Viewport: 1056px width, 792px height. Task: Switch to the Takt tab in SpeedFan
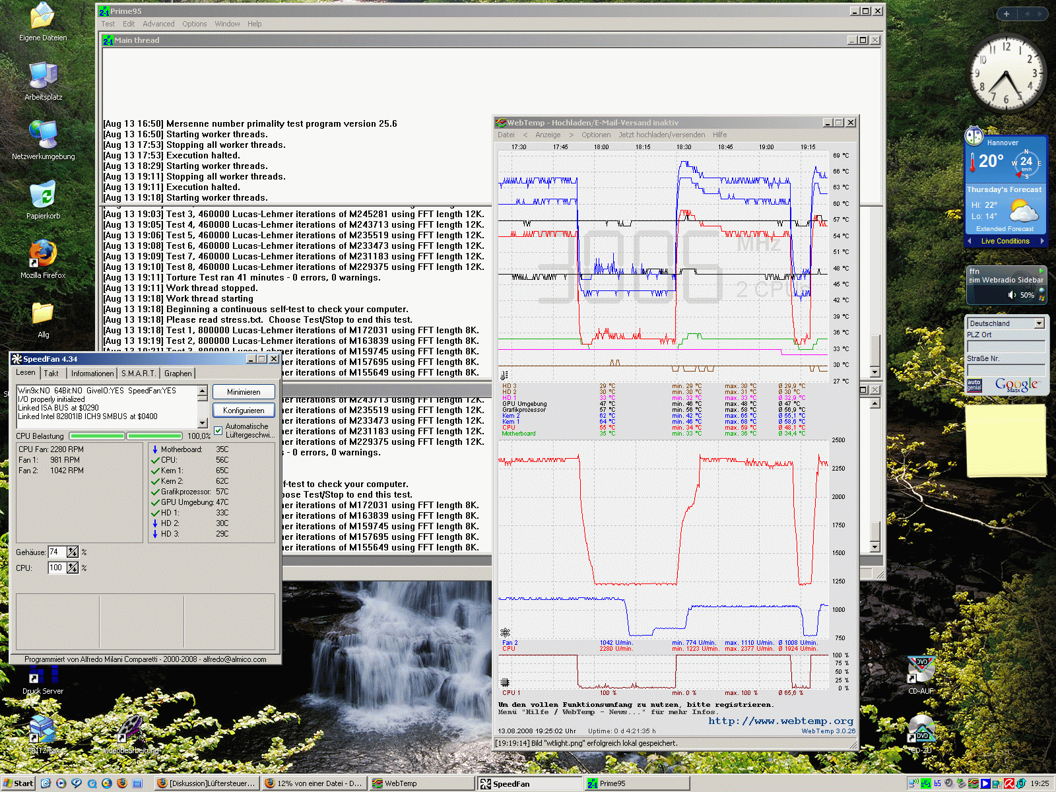click(51, 374)
